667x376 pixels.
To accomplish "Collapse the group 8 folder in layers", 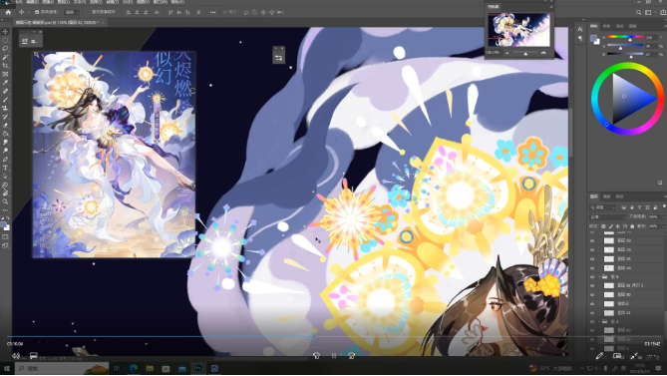I will pos(599,276).
